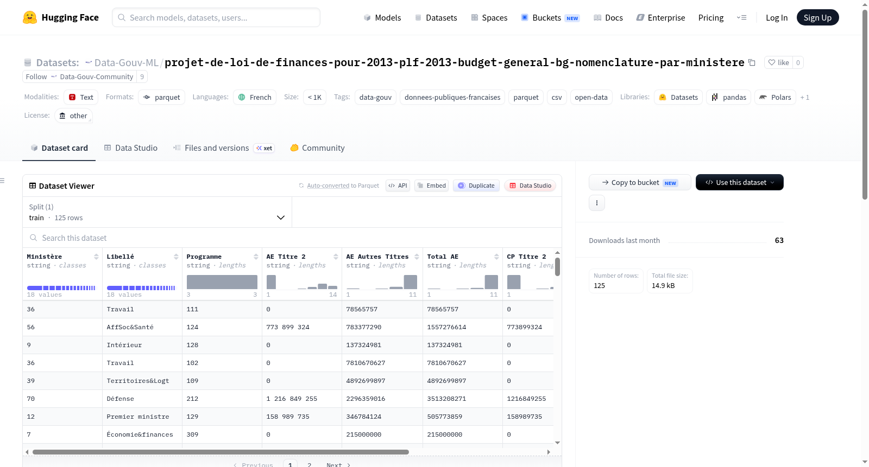Open Enterprise in the top navigation
The height and width of the screenshot is (467, 869).
click(x=660, y=17)
